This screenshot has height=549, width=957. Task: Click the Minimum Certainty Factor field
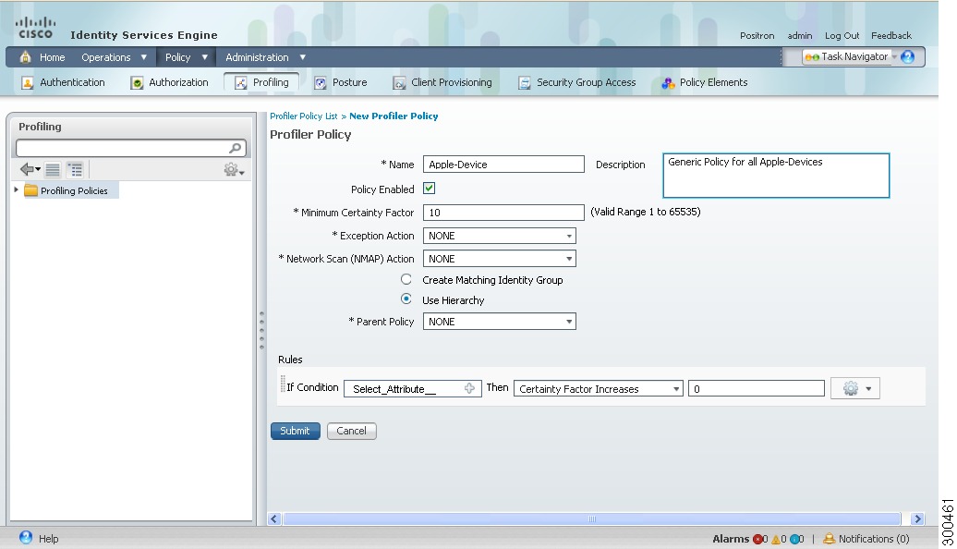pos(503,213)
